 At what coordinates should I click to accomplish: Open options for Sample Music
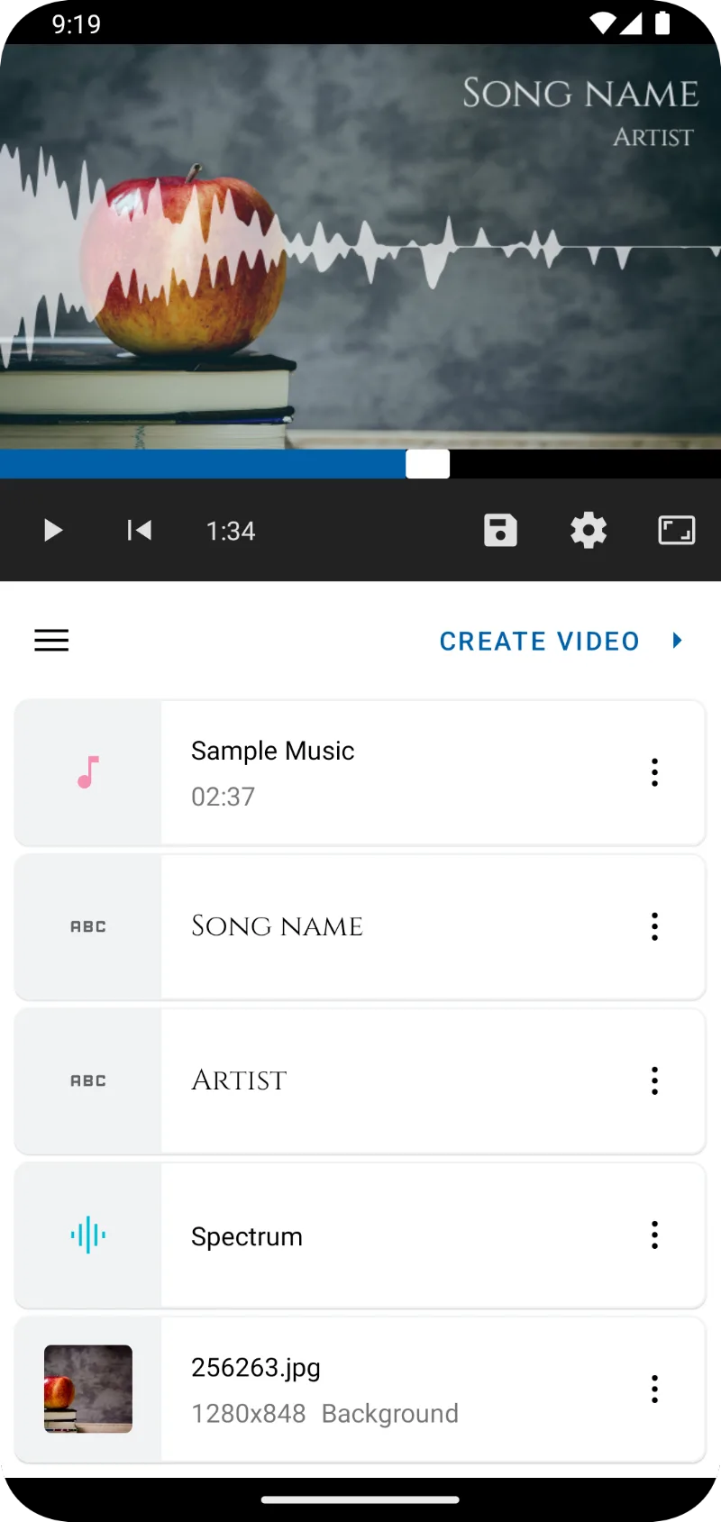coord(655,772)
